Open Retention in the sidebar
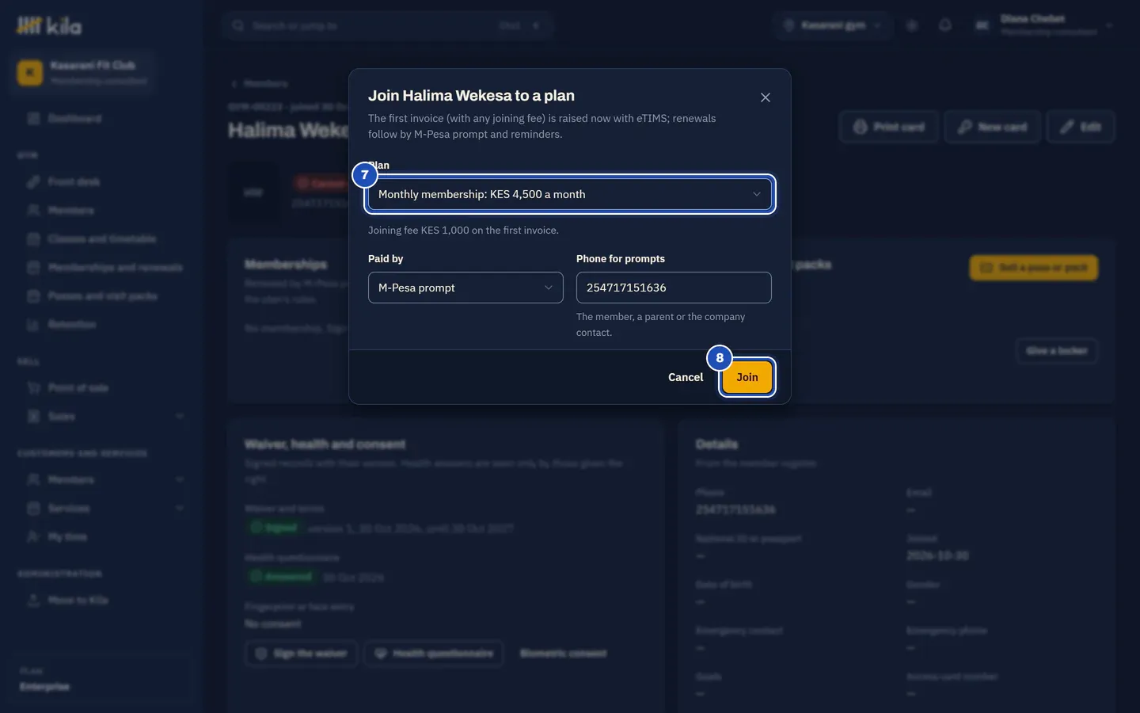 pyautogui.click(x=103, y=325)
